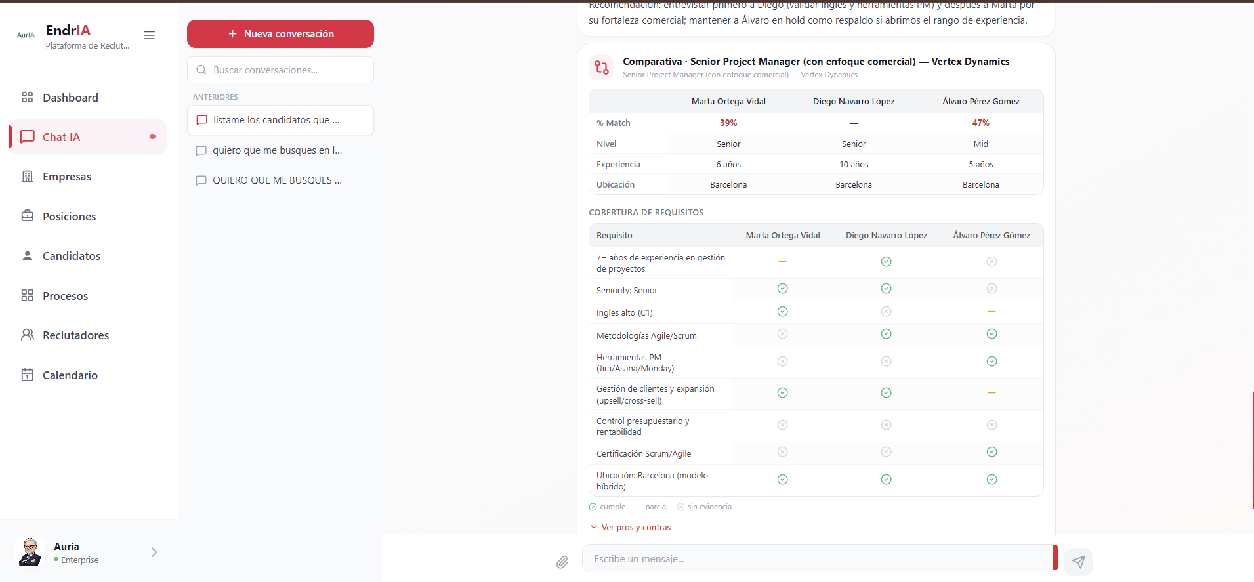The width and height of the screenshot is (1254, 582).
Task: Click Álvaro's check on Certificación Scrum/Agile row
Action: [992, 452]
